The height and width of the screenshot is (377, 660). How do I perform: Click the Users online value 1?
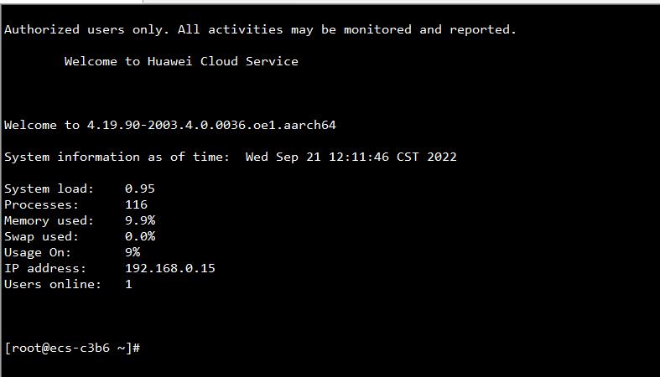coord(128,284)
